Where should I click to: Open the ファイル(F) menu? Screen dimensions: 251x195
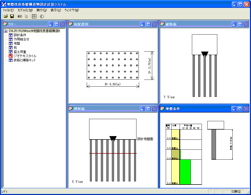pyautogui.click(x=8, y=10)
